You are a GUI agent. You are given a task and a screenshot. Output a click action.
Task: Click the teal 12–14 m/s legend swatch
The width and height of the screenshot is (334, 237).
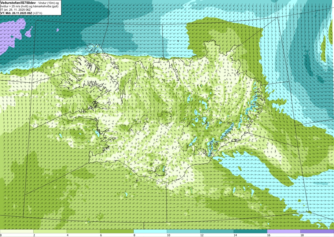click(217, 231)
